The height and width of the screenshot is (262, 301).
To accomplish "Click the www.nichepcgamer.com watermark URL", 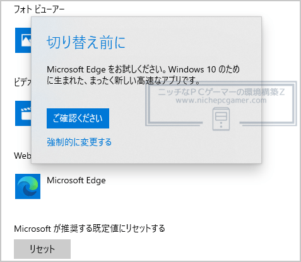I will click(x=221, y=100).
